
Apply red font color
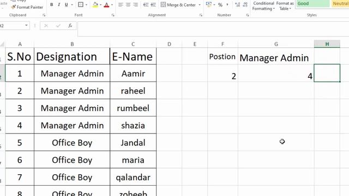tap(107, 5)
